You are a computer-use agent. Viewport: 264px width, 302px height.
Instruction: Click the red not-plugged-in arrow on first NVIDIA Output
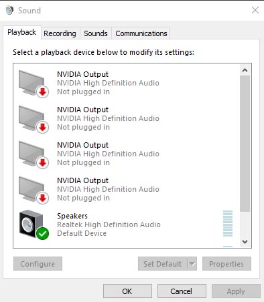point(42,92)
